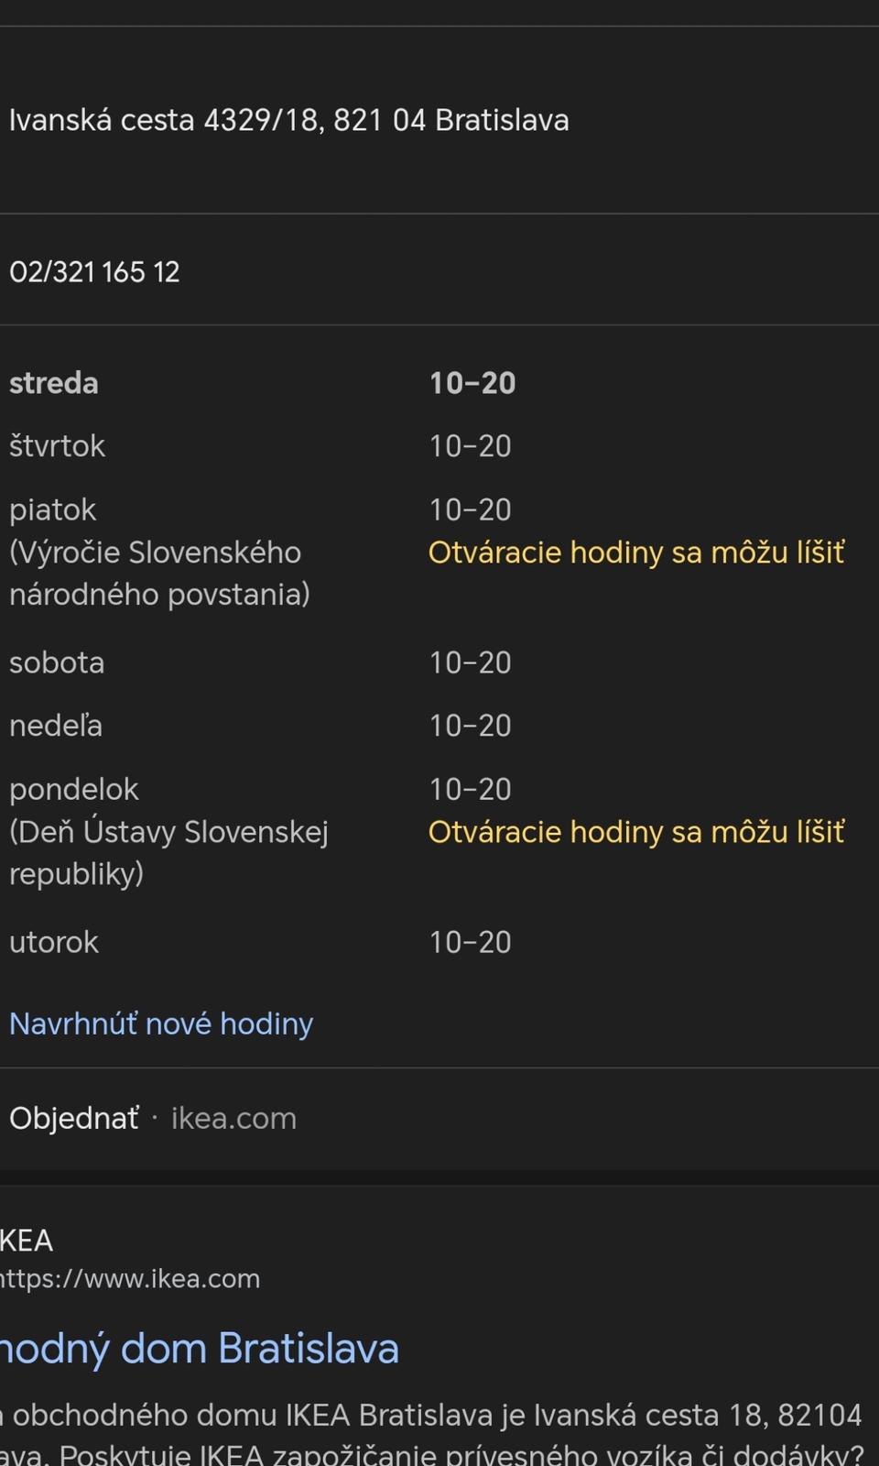This screenshot has height=1466, width=879.
Task: Tap the result snippet mentioning Ivanská cesta 18
Action: point(430,1417)
